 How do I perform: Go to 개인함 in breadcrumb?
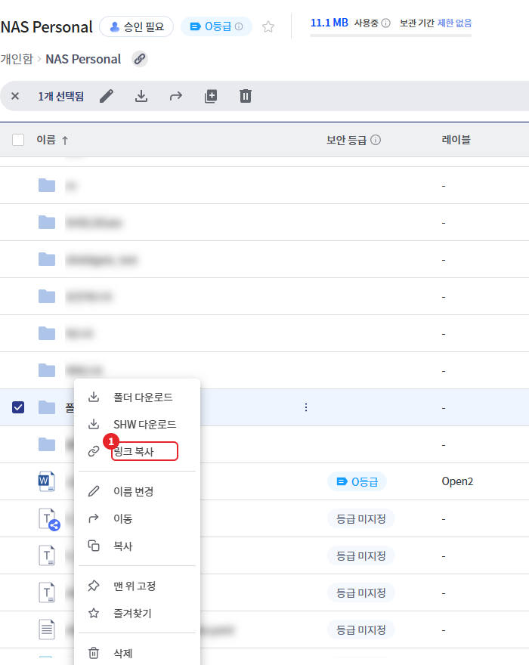pyautogui.click(x=17, y=59)
